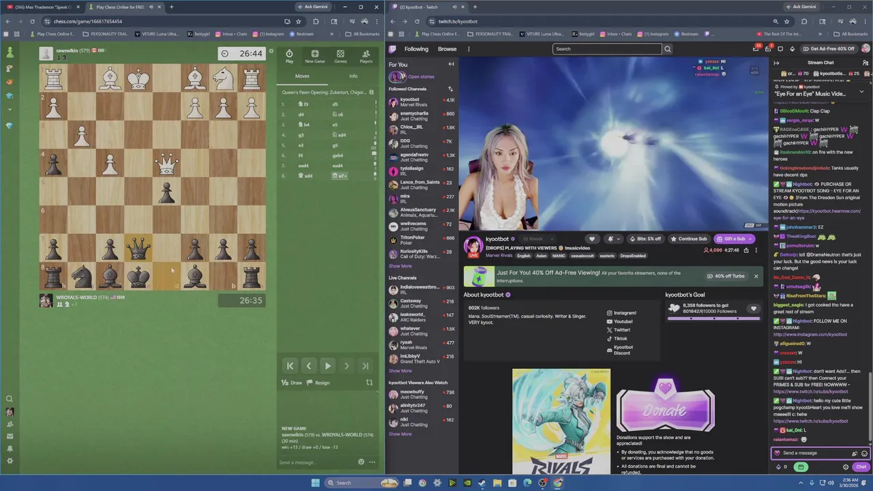This screenshot has height=491, width=873.
Task: Open notification bell dropdown for kyootbot
Action: [x=613, y=239]
